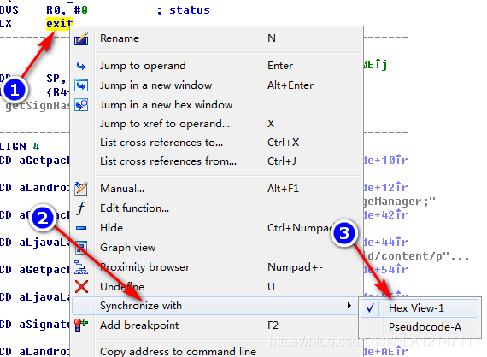
Task: Select Rename from the context menu
Action: pyautogui.click(x=216, y=38)
